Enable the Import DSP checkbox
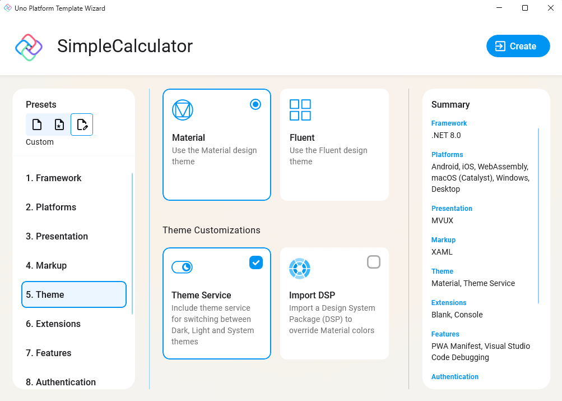This screenshot has width=562, height=401. click(x=373, y=262)
